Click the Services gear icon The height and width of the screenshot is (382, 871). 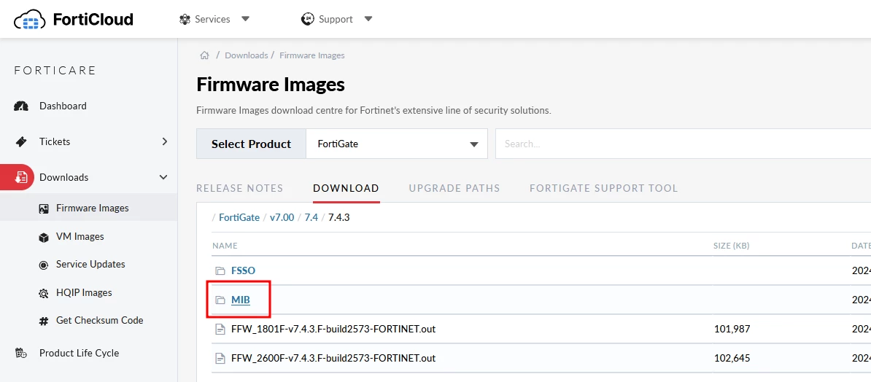coord(185,20)
